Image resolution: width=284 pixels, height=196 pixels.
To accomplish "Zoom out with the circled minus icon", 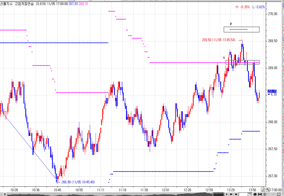I will coord(269,194).
